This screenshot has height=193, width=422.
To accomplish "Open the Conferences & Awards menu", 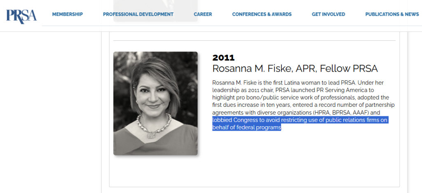I will (x=262, y=14).
